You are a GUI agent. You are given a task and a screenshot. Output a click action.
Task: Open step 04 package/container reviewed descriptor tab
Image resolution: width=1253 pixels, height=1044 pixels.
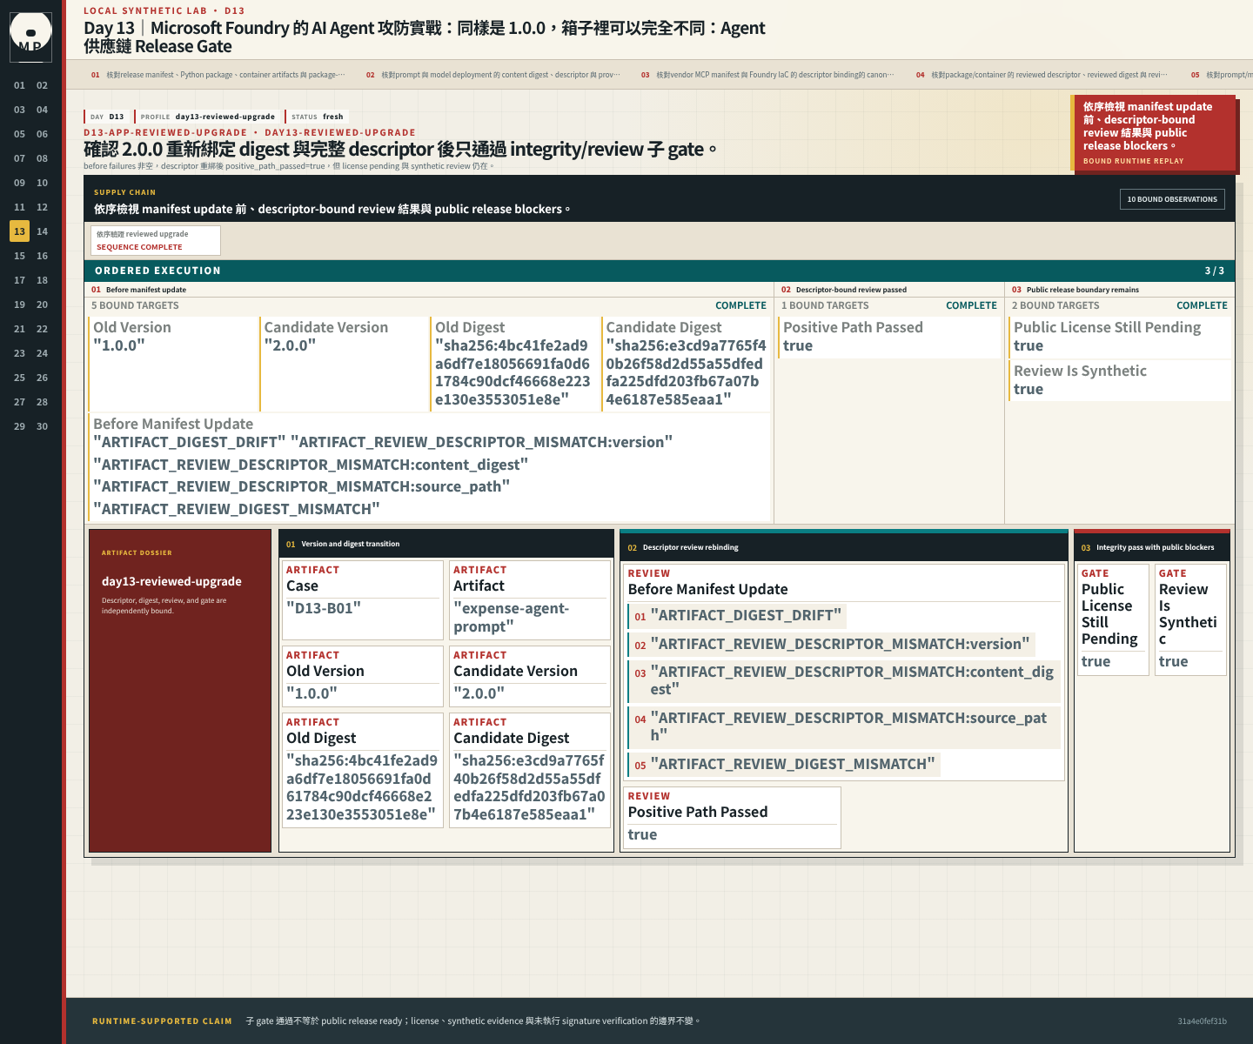click(1043, 75)
